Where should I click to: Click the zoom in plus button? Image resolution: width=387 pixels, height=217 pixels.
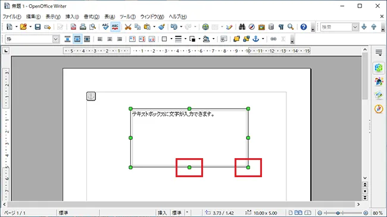pyautogui.click(x=366, y=213)
